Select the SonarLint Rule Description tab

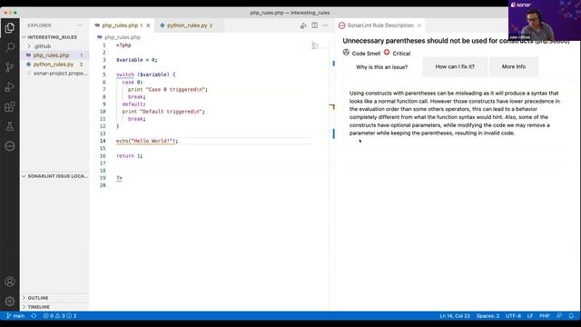point(379,25)
